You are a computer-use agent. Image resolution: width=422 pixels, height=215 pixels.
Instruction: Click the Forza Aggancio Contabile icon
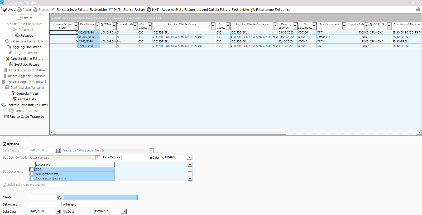[x=6, y=70]
